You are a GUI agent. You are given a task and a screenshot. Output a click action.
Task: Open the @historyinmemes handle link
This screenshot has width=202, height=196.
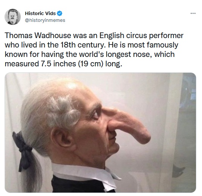[x=45, y=20]
